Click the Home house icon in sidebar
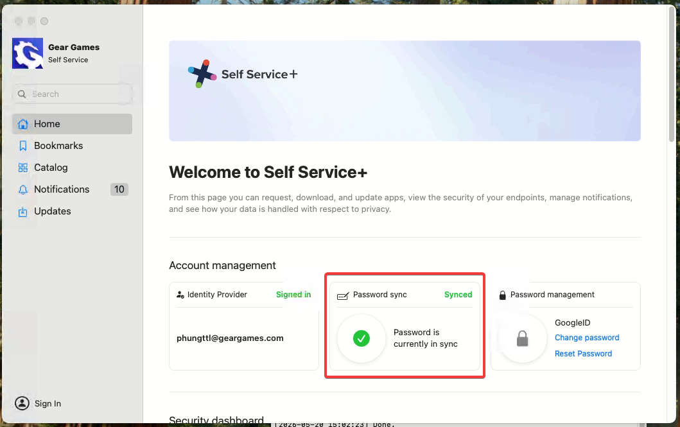The width and height of the screenshot is (680, 427). pyautogui.click(x=23, y=124)
